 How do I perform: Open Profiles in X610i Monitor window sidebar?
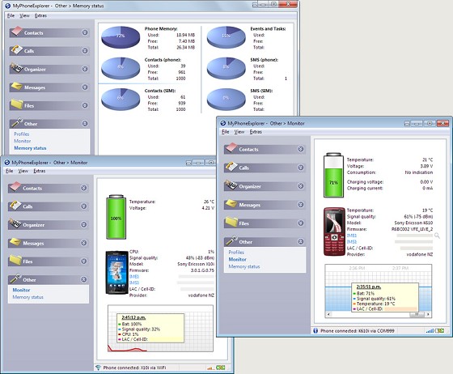point(236,253)
